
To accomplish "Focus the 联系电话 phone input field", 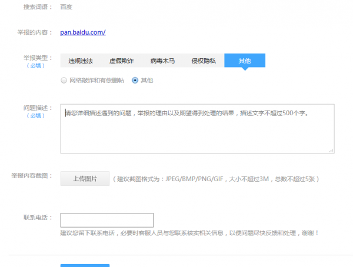I will [x=107, y=220].
